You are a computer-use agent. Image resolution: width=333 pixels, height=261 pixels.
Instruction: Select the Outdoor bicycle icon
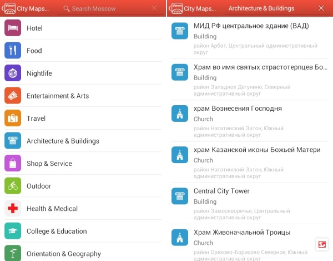13,186
